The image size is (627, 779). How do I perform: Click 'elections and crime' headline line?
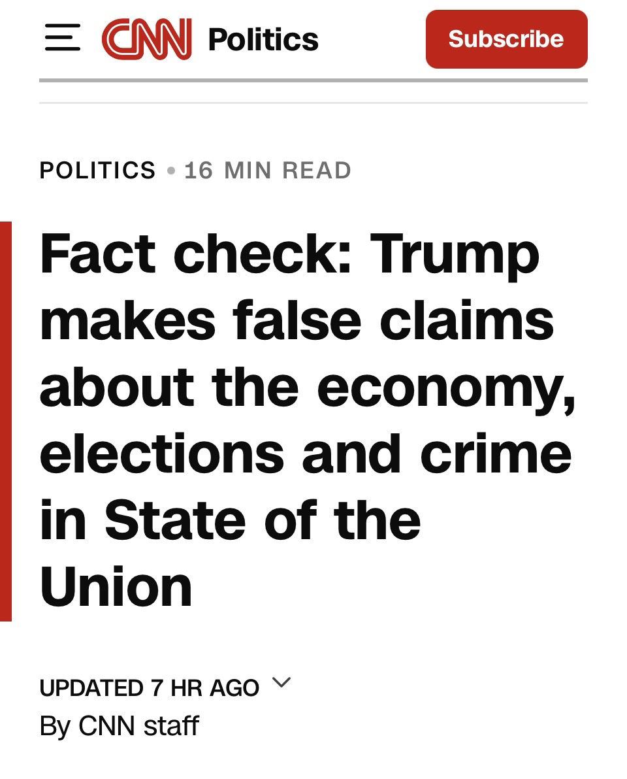point(305,454)
